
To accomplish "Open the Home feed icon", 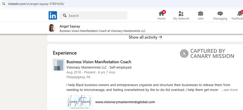I will (161, 14).
